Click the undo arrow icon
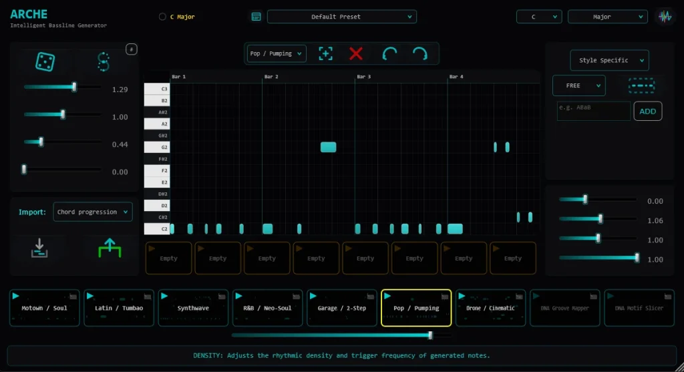 click(389, 53)
